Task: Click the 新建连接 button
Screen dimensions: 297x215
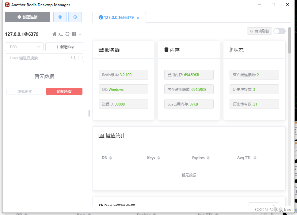Action: coord(28,17)
